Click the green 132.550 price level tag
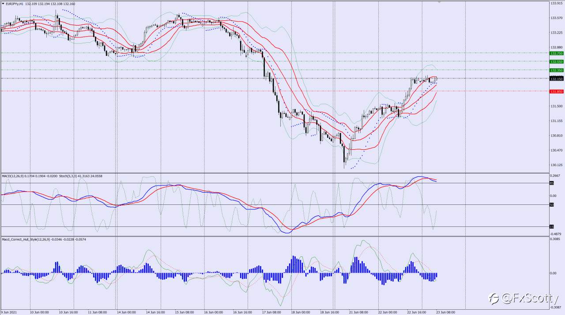This screenshot has height=315, width=565. pyautogui.click(x=557, y=62)
